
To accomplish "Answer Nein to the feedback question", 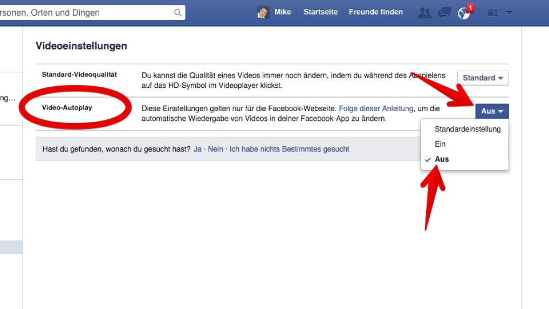I will click(215, 149).
